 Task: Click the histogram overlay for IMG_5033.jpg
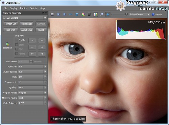(x=141, y=30)
